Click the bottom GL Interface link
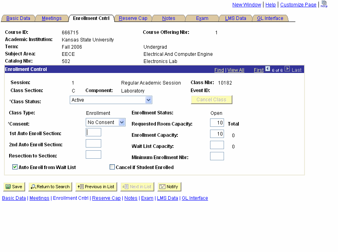The width and height of the screenshot is (338, 252). (x=195, y=198)
